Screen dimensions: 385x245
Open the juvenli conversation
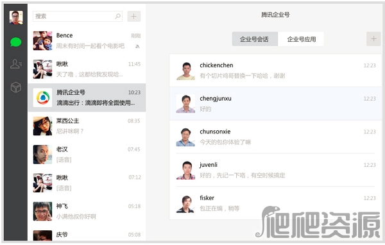coord(275,170)
